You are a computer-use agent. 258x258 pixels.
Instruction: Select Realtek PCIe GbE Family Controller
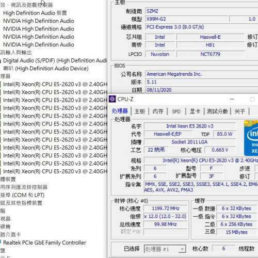point(44,243)
